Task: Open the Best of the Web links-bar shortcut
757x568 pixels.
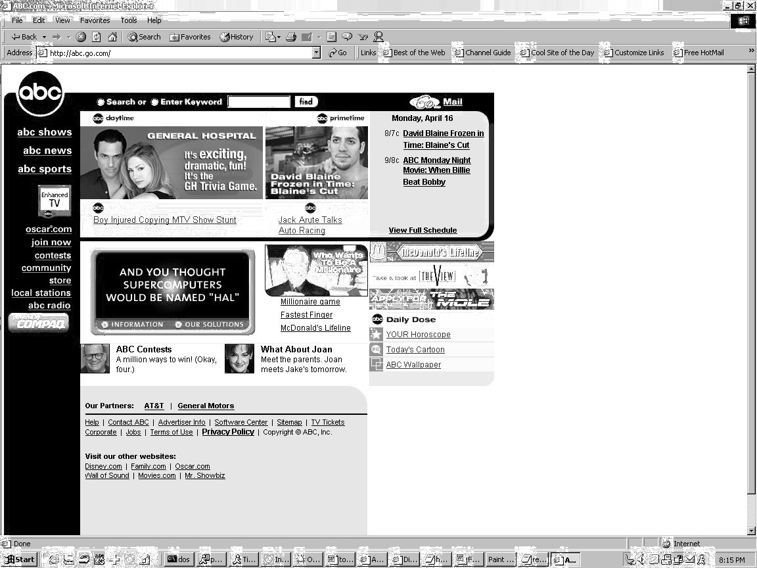Action: [x=414, y=53]
